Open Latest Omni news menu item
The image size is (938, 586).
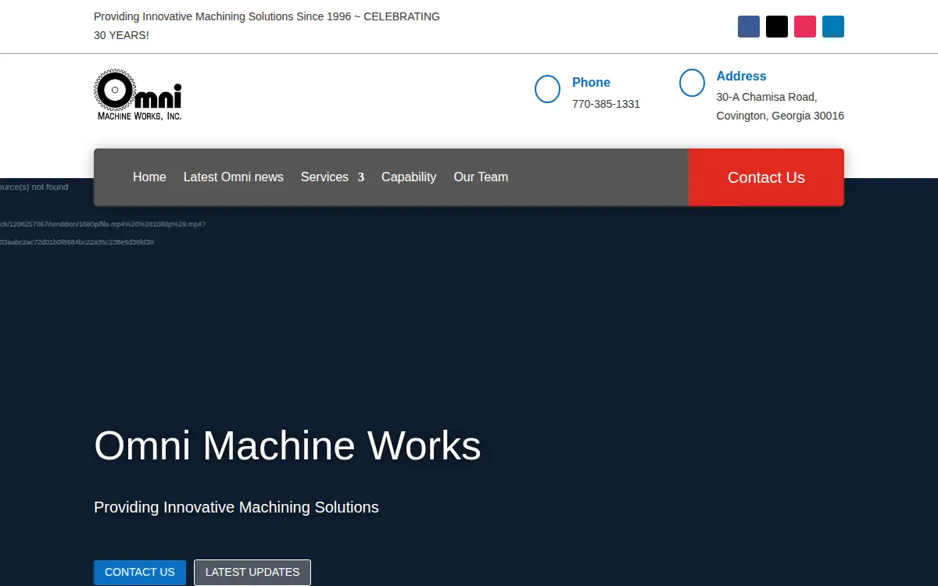[x=234, y=177]
